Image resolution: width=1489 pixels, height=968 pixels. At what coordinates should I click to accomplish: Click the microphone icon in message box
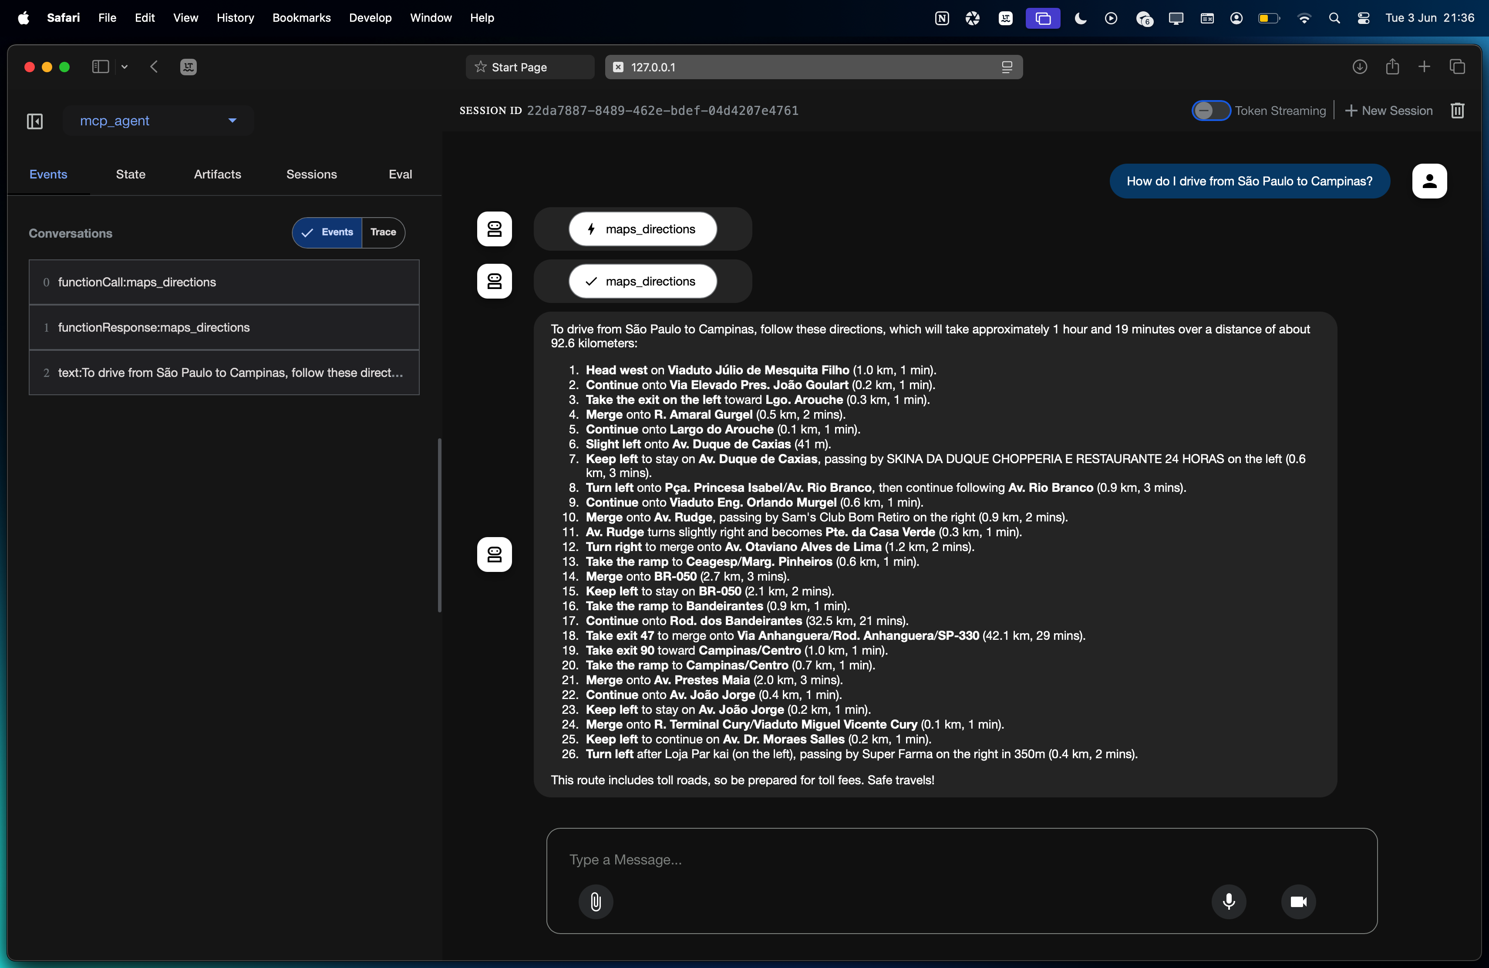[1228, 901]
